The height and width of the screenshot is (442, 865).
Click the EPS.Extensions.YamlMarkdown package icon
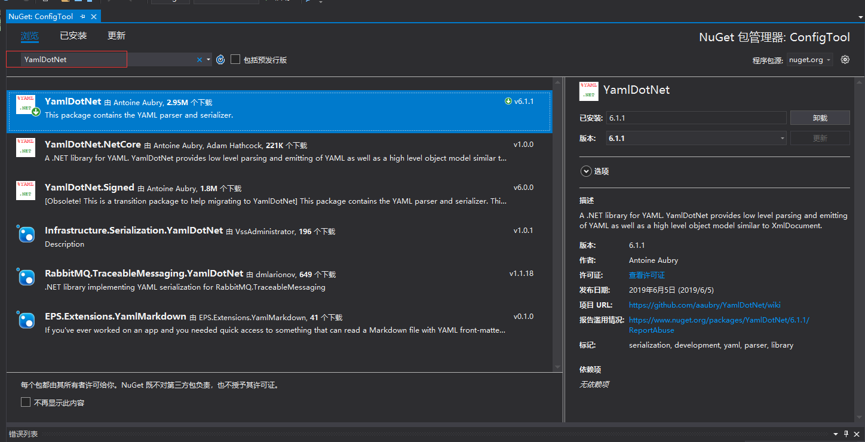pos(26,320)
